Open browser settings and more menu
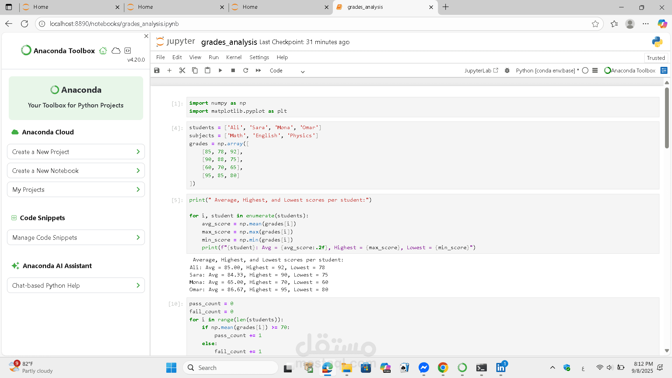The height and width of the screenshot is (378, 672). pos(646,24)
